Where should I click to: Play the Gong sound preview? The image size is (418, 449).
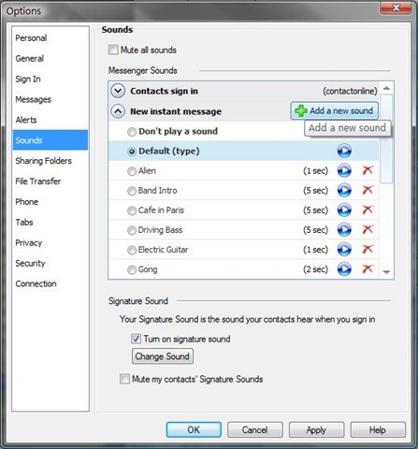coord(344,269)
